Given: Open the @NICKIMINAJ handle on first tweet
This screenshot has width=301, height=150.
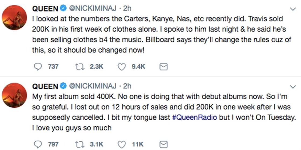Looking at the screenshot, I should (x=93, y=9).
